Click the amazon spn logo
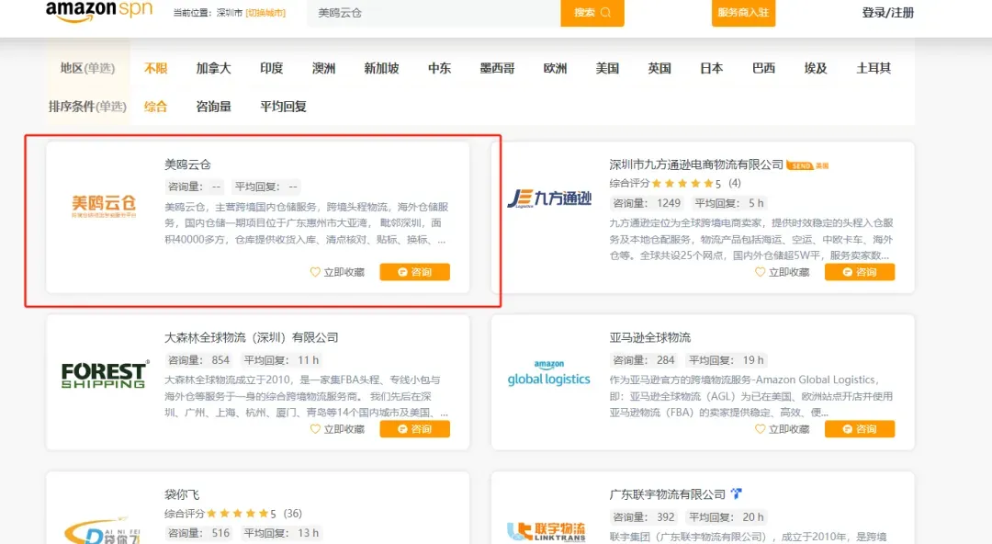The height and width of the screenshot is (544, 992). point(99,11)
